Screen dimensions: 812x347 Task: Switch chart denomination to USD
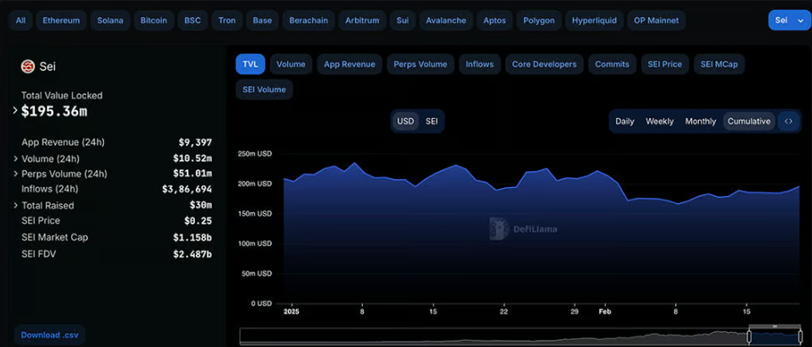pyautogui.click(x=406, y=122)
